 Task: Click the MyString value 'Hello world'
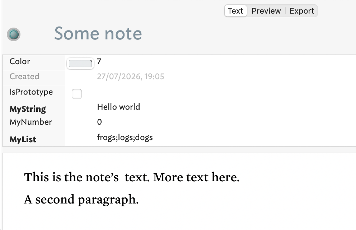pos(118,107)
